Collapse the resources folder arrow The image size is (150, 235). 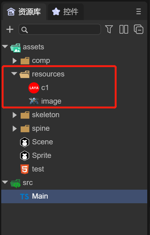point(14,74)
